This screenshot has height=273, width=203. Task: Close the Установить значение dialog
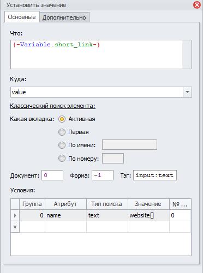click(x=197, y=5)
